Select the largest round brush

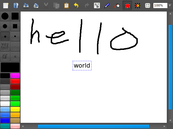click(5, 16)
